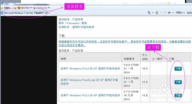The width and height of the screenshot is (192, 104).
Task: Expand the print options dropdown arrow
Action: click(x=173, y=13)
